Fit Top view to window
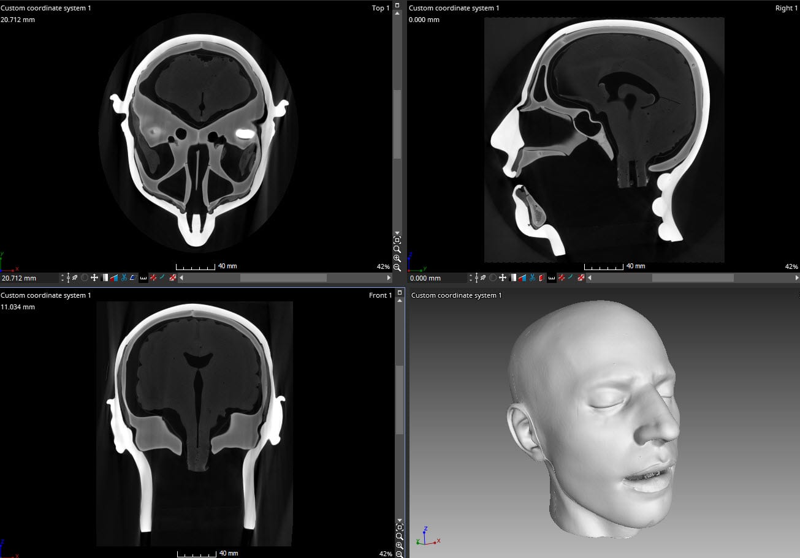 tap(397, 240)
